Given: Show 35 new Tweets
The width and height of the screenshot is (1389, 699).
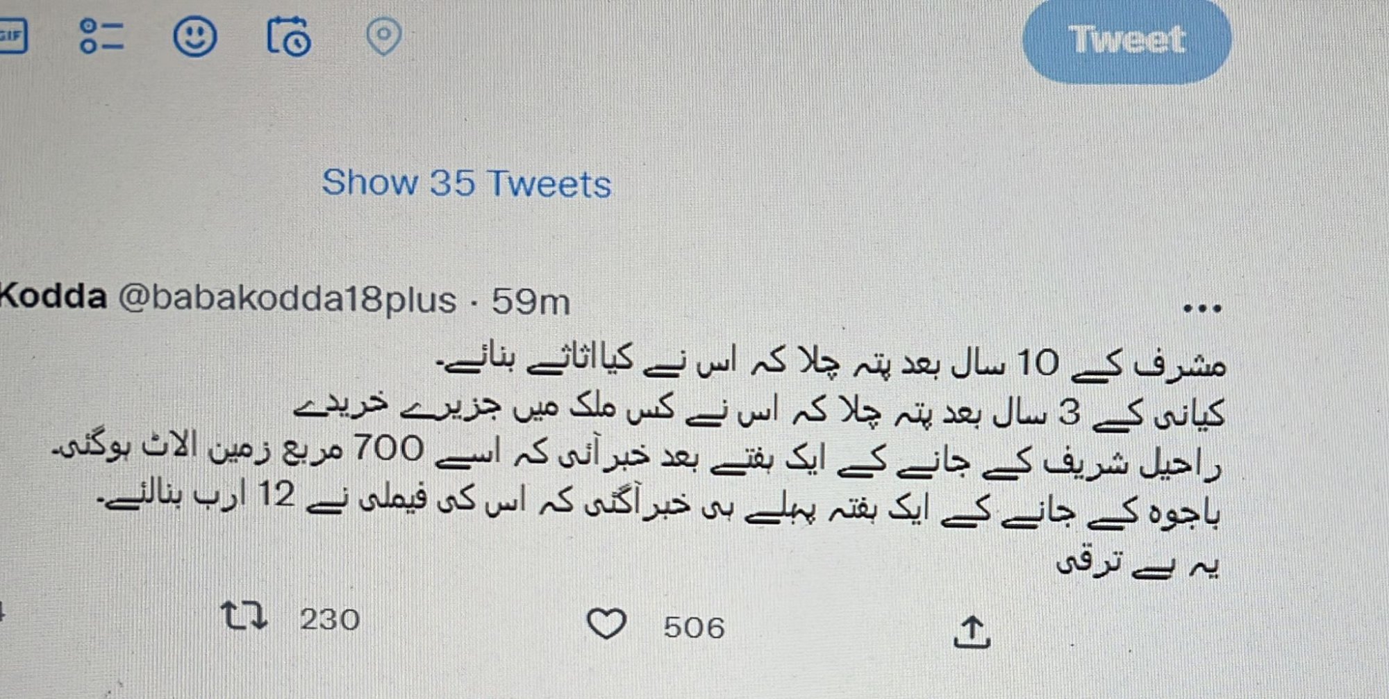Looking at the screenshot, I should tap(467, 183).
